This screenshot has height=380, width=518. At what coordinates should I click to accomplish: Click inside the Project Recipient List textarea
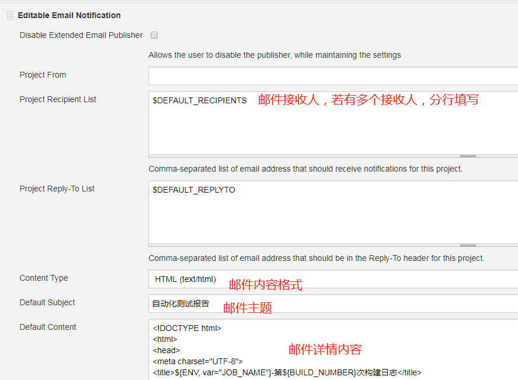(x=333, y=123)
